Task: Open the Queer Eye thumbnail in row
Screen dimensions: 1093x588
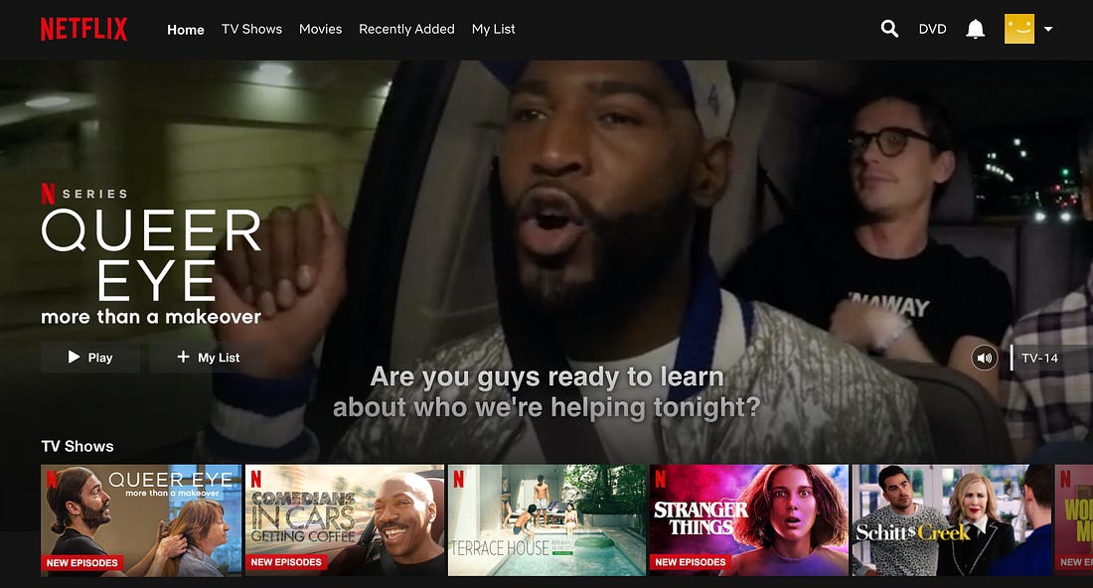Action: [x=141, y=520]
